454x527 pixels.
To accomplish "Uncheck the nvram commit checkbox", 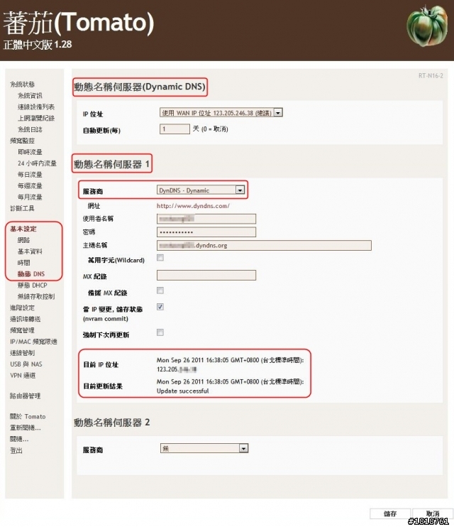I will tap(160, 307).
